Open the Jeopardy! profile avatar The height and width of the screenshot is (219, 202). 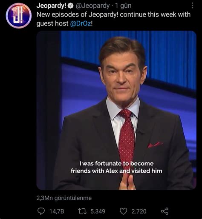pyautogui.click(x=19, y=16)
